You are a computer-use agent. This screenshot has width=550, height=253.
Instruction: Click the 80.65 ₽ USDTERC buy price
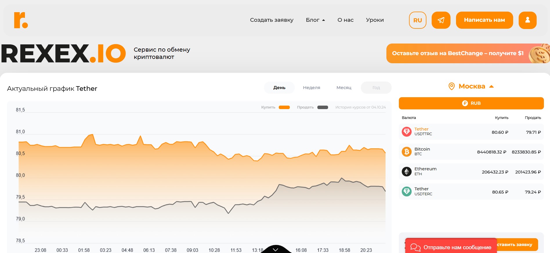tap(500, 192)
